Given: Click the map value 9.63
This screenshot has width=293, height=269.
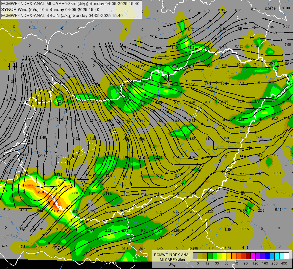Looking at the screenshot, I should click(x=211, y=248).
